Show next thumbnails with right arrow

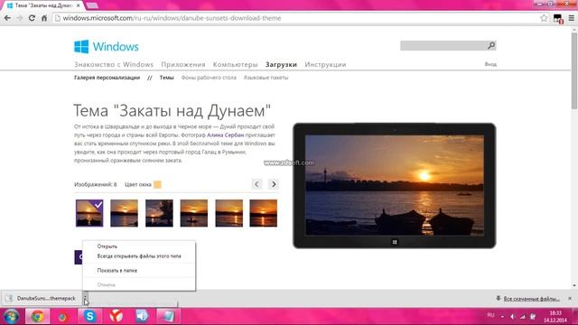(274, 184)
